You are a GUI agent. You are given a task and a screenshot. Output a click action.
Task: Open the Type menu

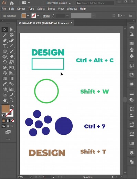(31, 9)
